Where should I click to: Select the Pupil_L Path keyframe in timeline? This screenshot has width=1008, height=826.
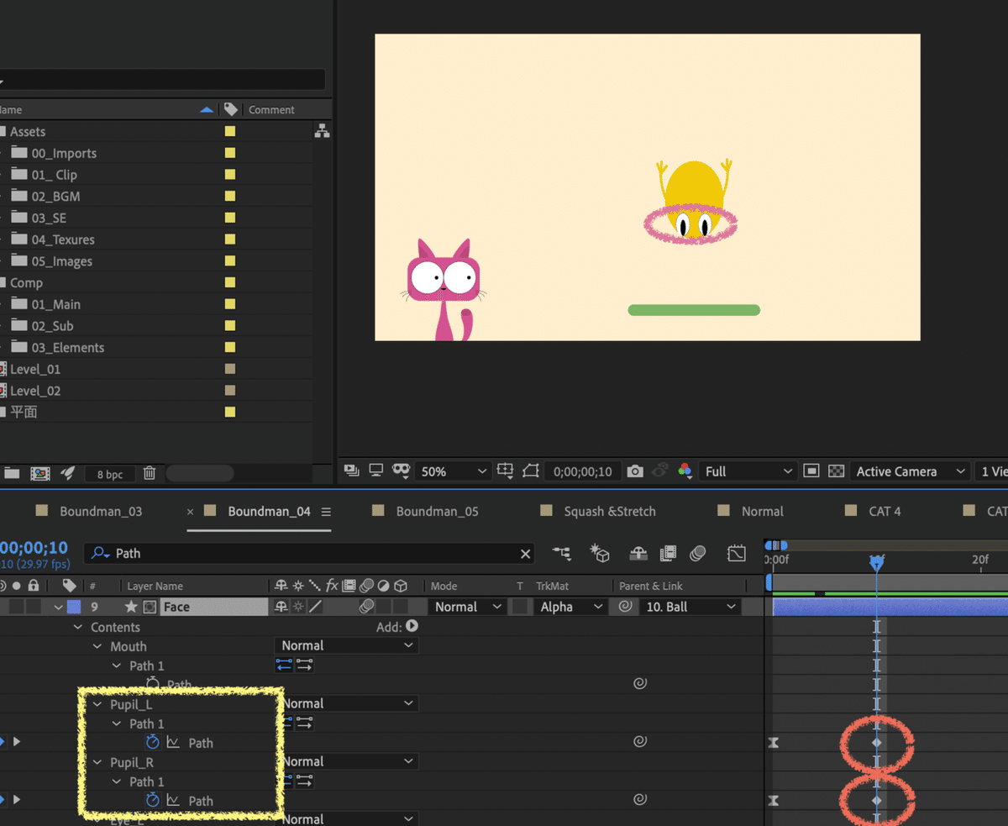pyautogui.click(x=876, y=743)
